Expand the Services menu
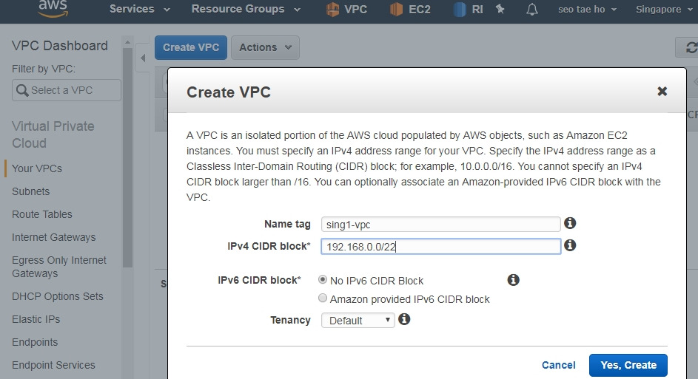 140,9
